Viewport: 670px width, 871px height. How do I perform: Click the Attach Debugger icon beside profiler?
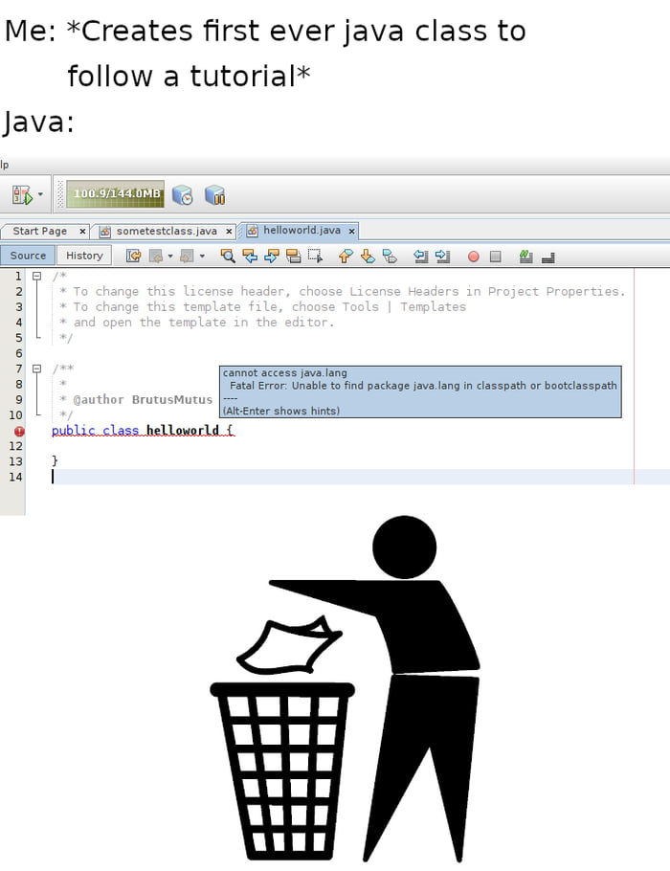(x=214, y=195)
